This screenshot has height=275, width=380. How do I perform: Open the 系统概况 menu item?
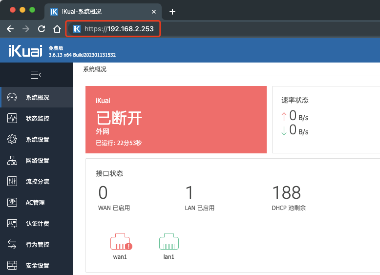point(36,97)
